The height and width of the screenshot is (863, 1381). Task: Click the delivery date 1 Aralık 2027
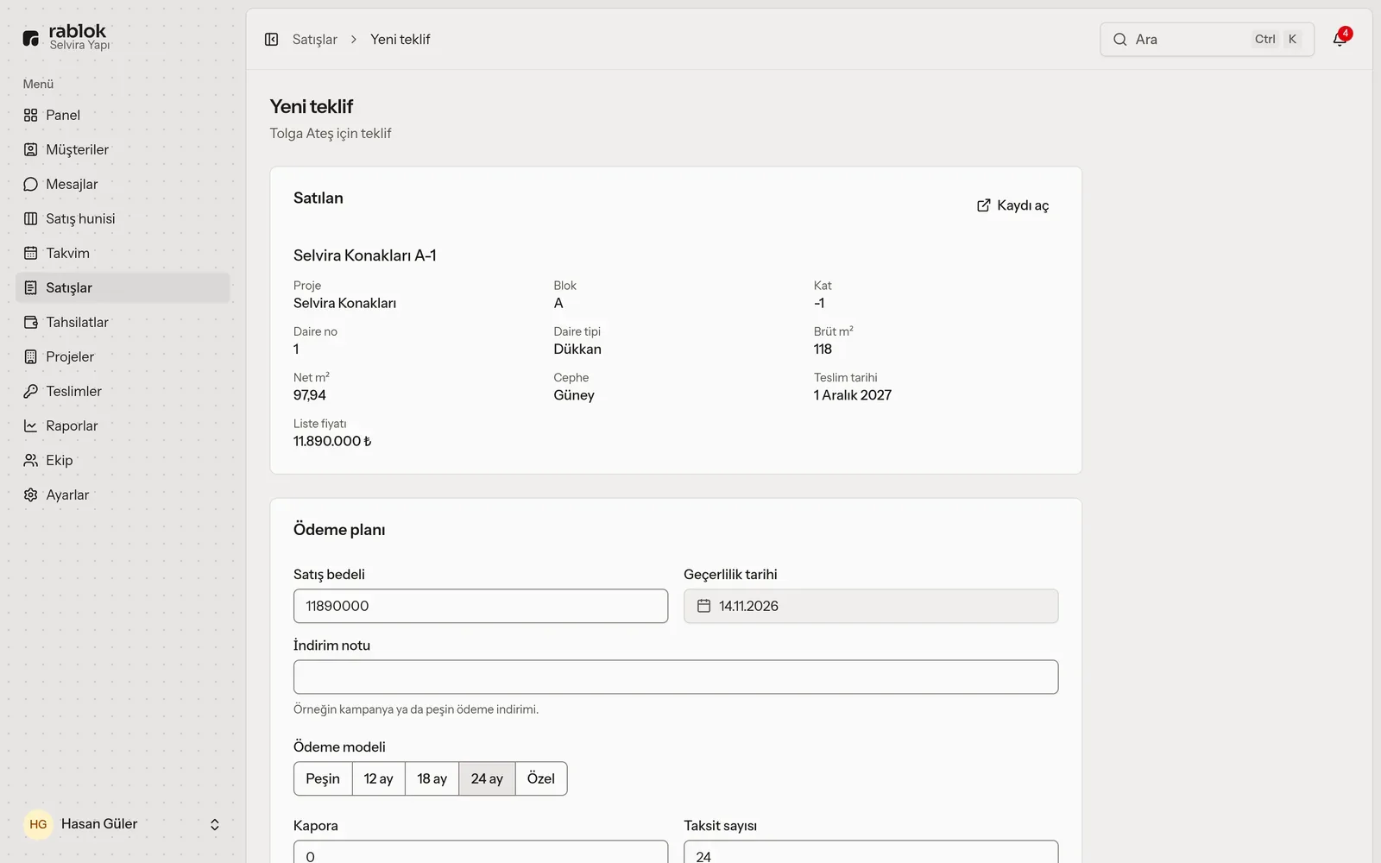[852, 395]
